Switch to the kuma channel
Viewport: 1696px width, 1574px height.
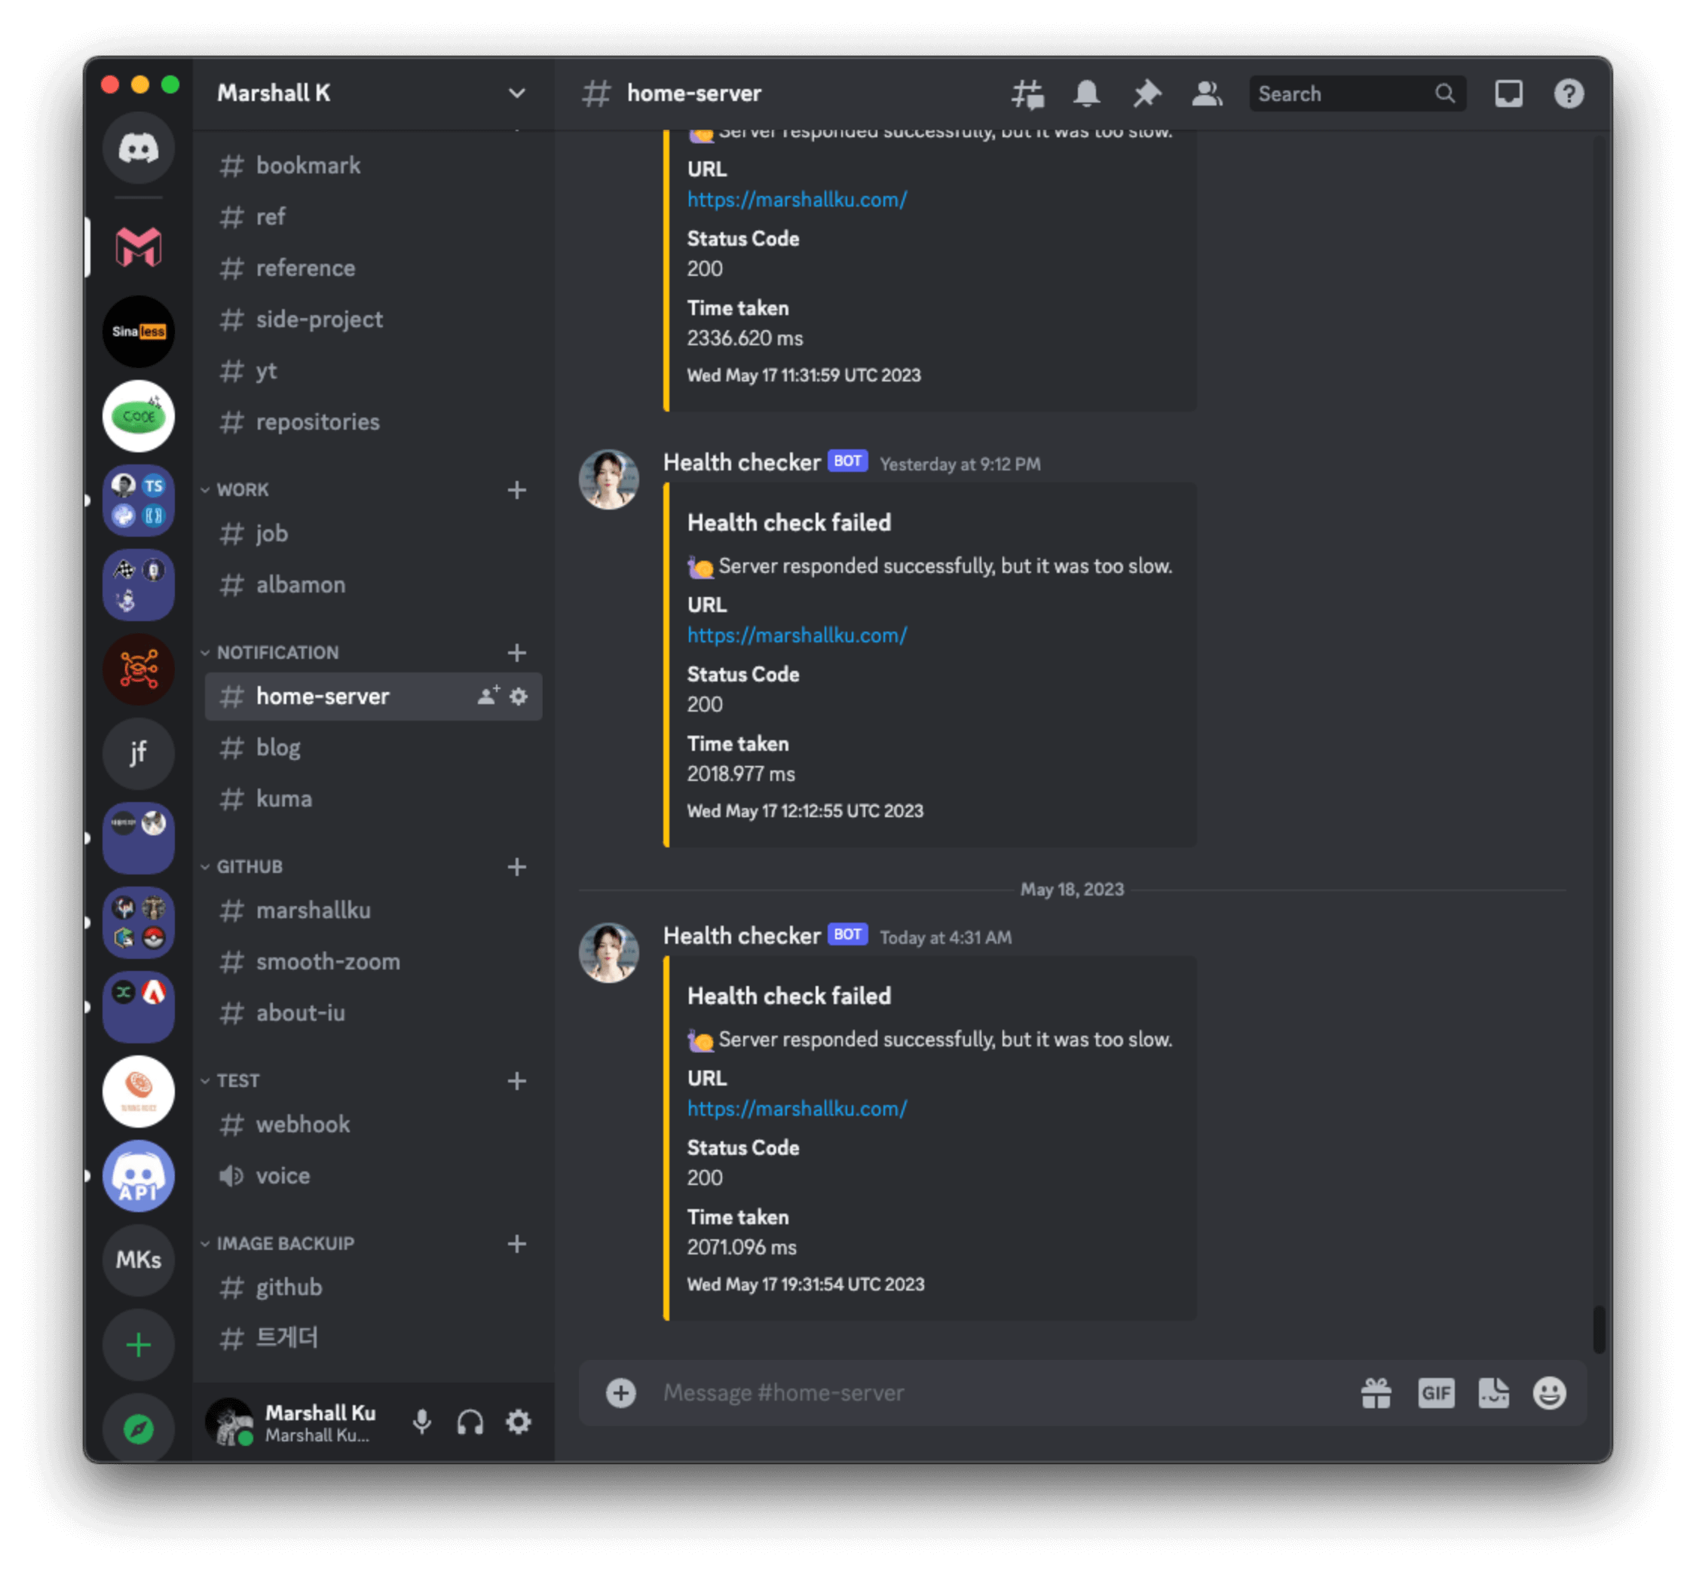click(x=283, y=799)
